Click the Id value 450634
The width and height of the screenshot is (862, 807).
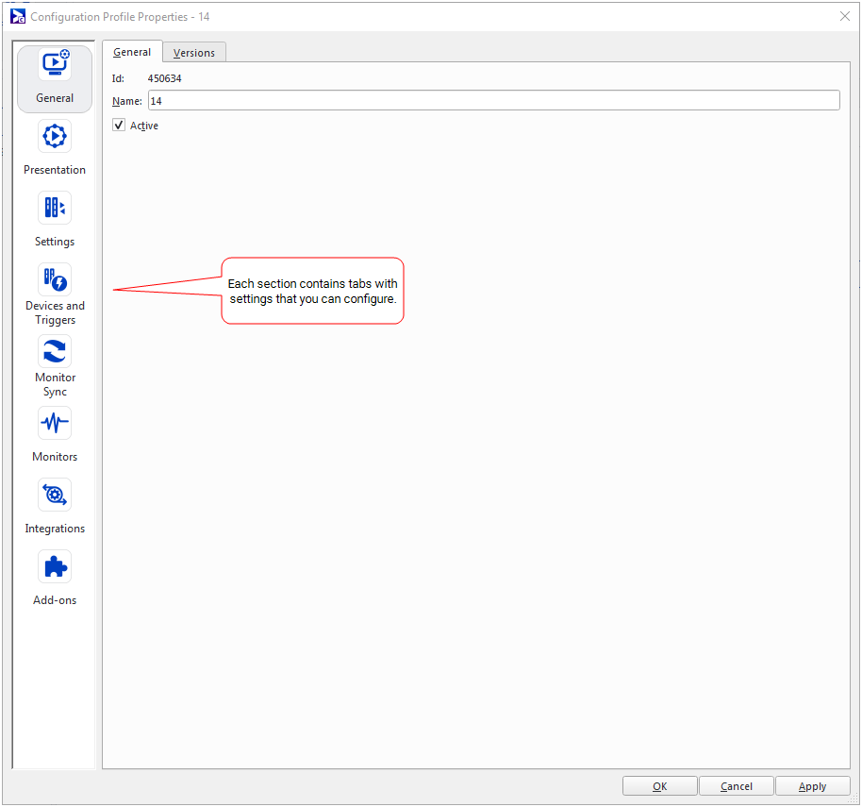pos(165,78)
